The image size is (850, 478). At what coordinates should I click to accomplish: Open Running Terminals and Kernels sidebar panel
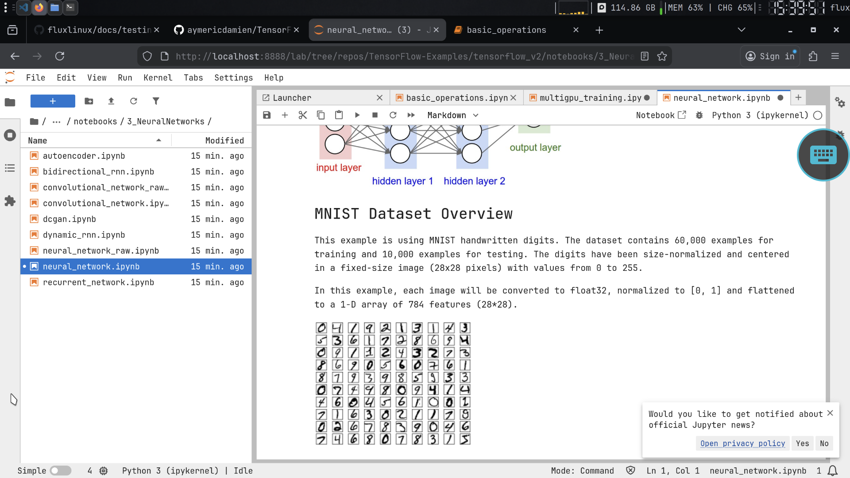[10, 135]
